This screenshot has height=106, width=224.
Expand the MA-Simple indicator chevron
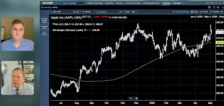(88, 30)
